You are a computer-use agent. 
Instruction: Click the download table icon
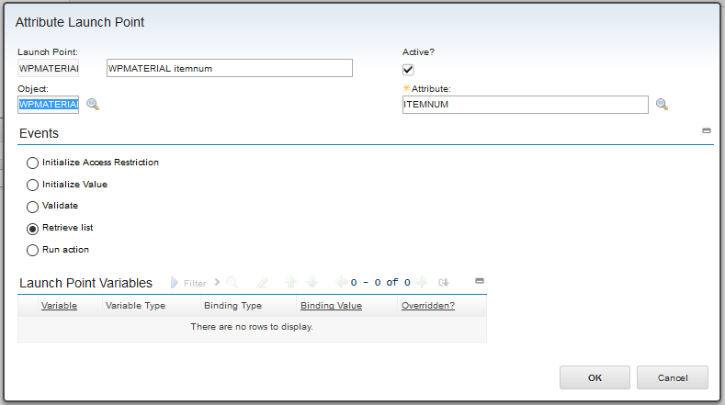click(444, 282)
